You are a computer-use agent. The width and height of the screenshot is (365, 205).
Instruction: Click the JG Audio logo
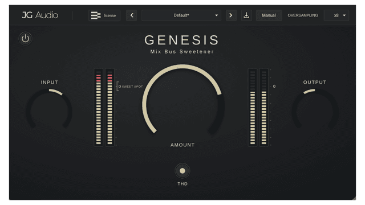click(40, 15)
